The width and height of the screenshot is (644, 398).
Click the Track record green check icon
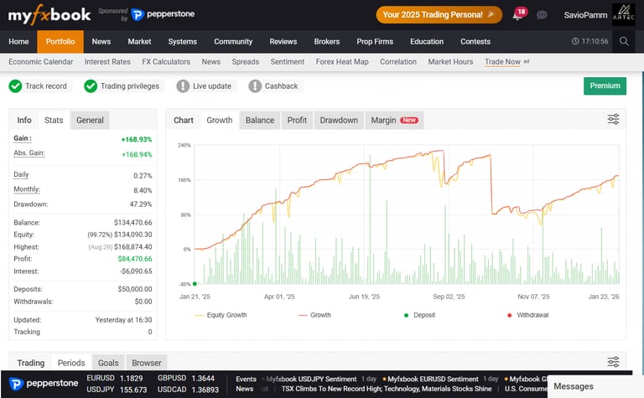[x=15, y=86]
